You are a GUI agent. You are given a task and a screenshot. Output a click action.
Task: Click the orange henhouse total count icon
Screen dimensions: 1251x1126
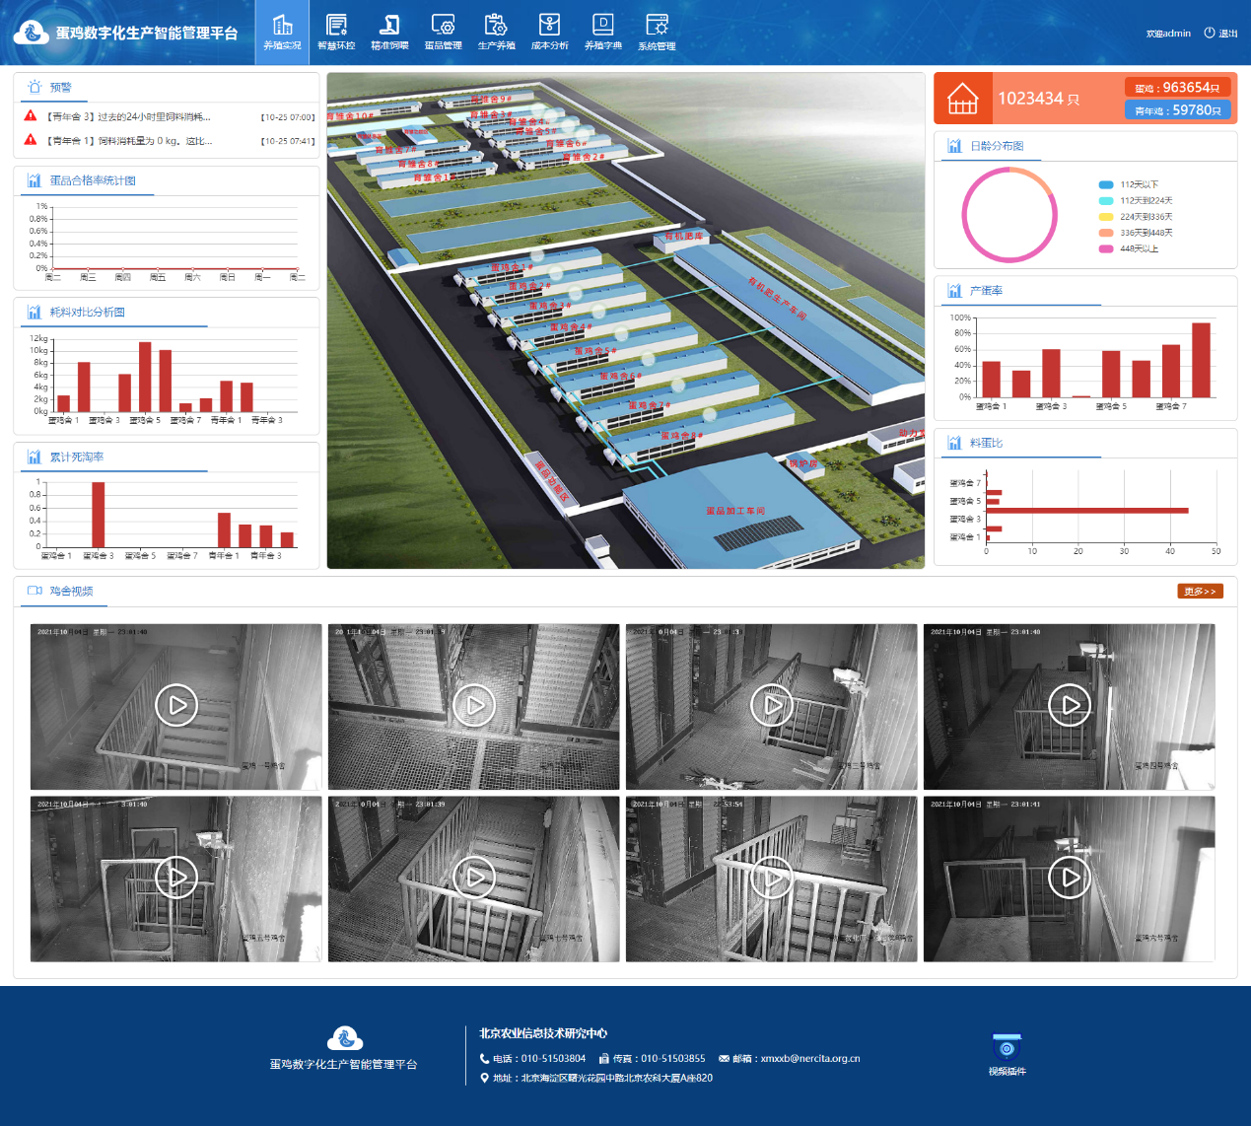tap(962, 99)
